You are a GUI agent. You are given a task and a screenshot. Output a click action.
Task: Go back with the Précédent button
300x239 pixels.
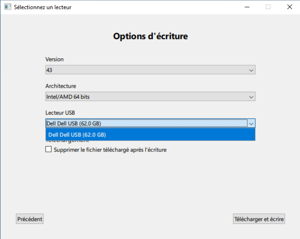click(30, 219)
